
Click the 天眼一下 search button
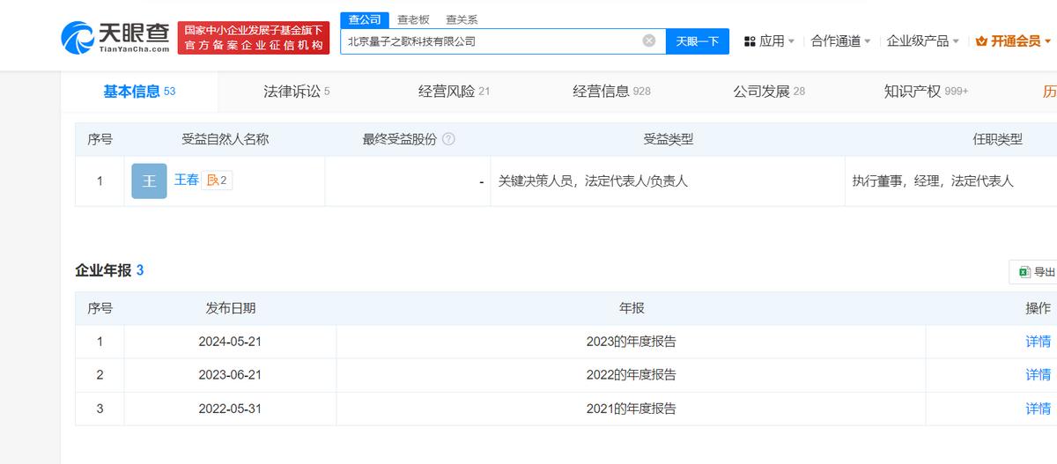click(697, 41)
